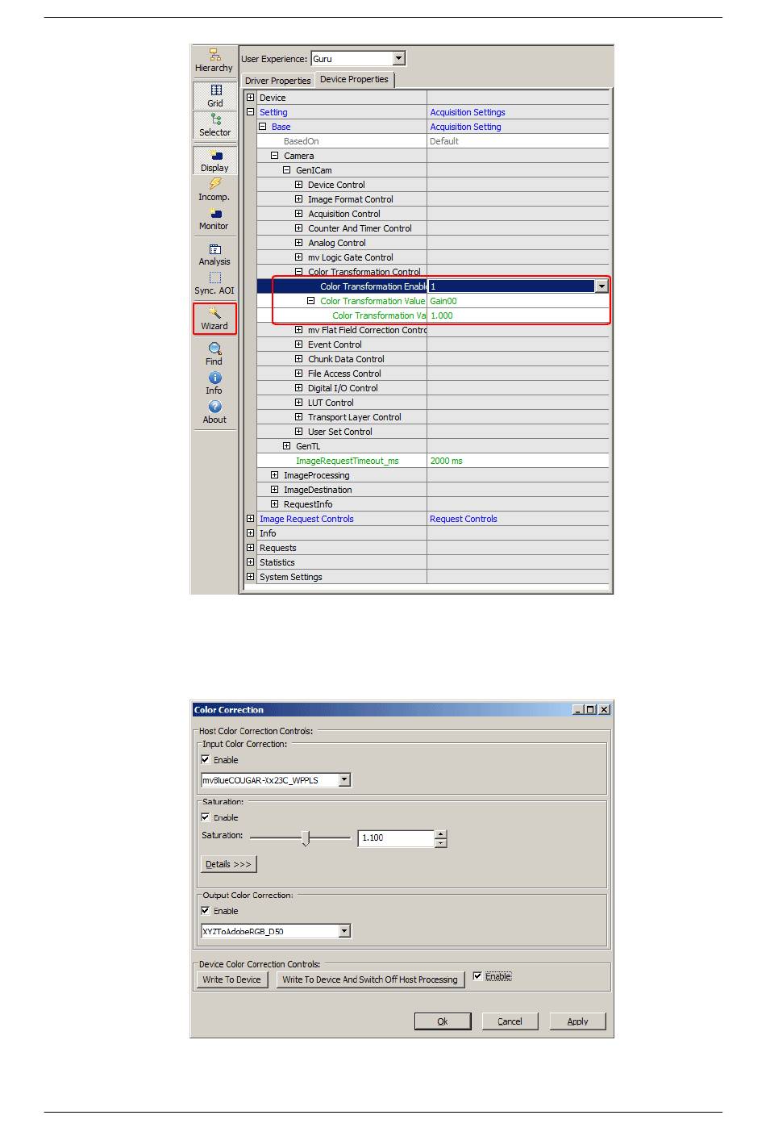Toggle Input Color Correction Enable checkbox
This screenshot has width=766, height=1136.
pyautogui.click(x=206, y=759)
